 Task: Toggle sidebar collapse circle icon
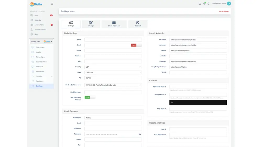[x=52, y=4]
